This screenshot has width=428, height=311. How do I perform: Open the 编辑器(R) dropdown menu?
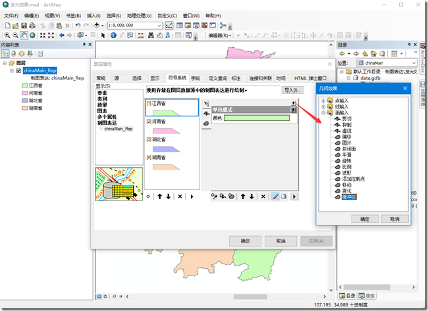coord(219,36)
